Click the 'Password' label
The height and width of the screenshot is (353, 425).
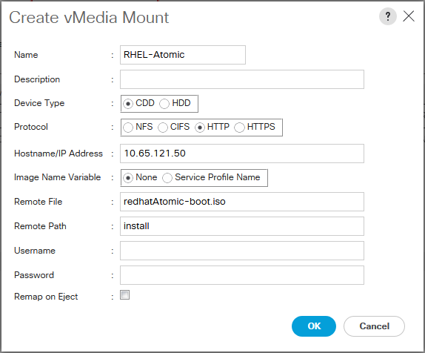[34, 275]
